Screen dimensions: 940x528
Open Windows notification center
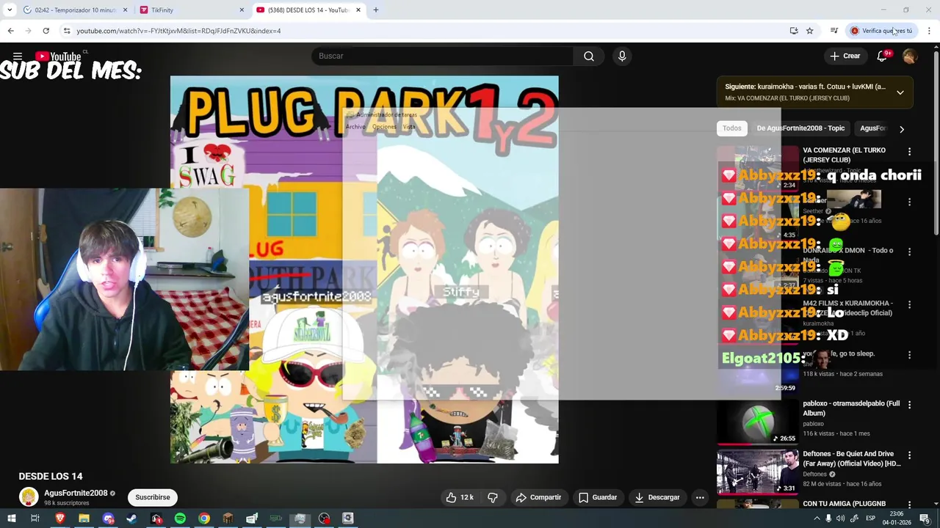925,518
